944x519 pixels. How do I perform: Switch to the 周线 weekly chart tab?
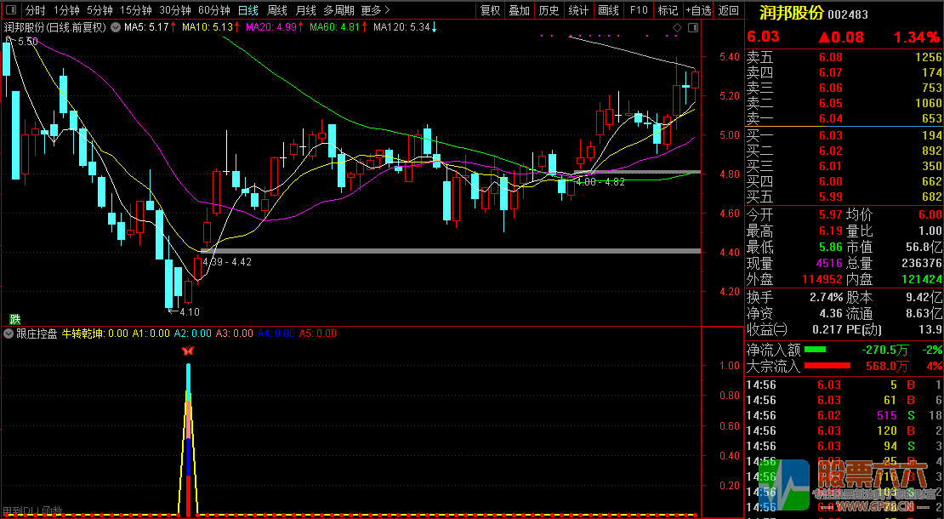point(276,10)
